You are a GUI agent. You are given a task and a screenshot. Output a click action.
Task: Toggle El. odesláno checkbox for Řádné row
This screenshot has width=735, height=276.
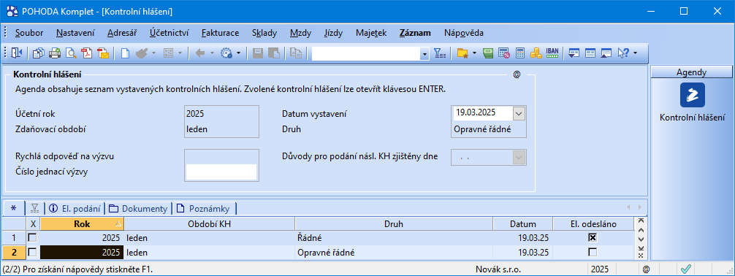(593, 237)
